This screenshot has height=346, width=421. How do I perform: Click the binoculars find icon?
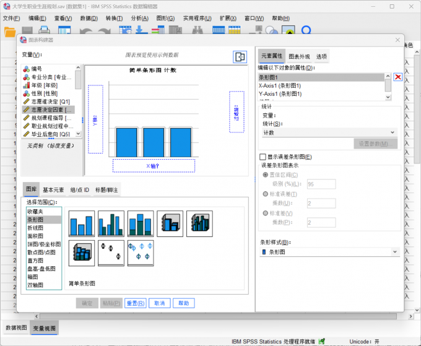coord(197,30)
